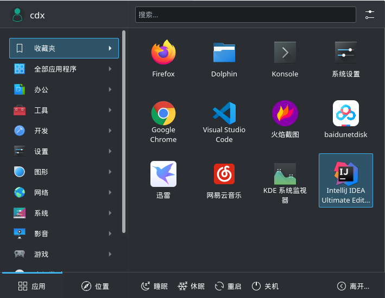This screenshot has width=385, height=298.
Task: Launch 火焰截图 screenshot tool
Action: pyautogui.click(x=285, y=119)
